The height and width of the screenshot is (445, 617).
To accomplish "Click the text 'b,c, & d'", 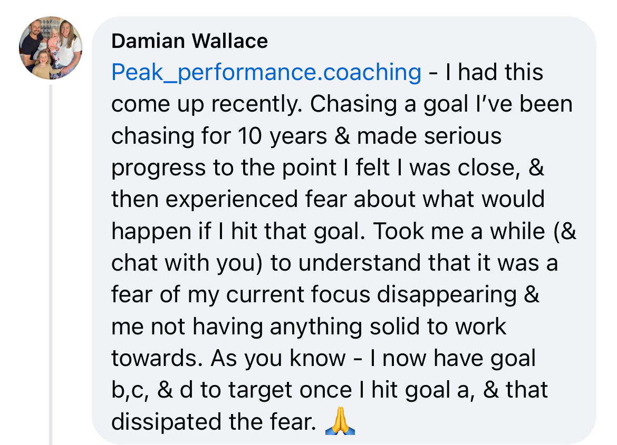I will tap(145, 390).
